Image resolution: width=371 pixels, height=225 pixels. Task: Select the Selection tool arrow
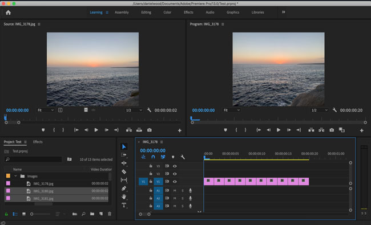click(x=124, y=146)
